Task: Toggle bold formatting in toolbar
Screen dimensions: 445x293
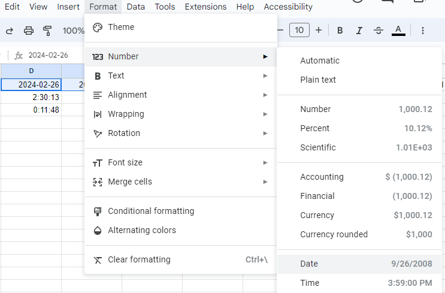Action: pyautogui.click(x=340, y=31)
